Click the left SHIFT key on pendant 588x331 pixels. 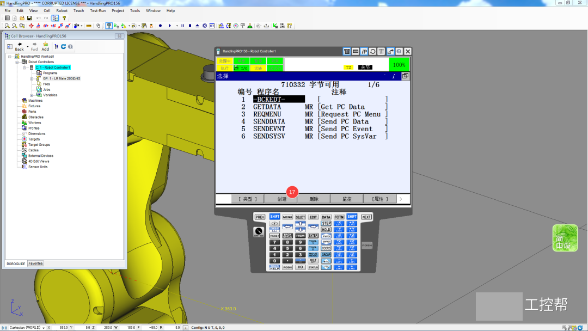275,216
